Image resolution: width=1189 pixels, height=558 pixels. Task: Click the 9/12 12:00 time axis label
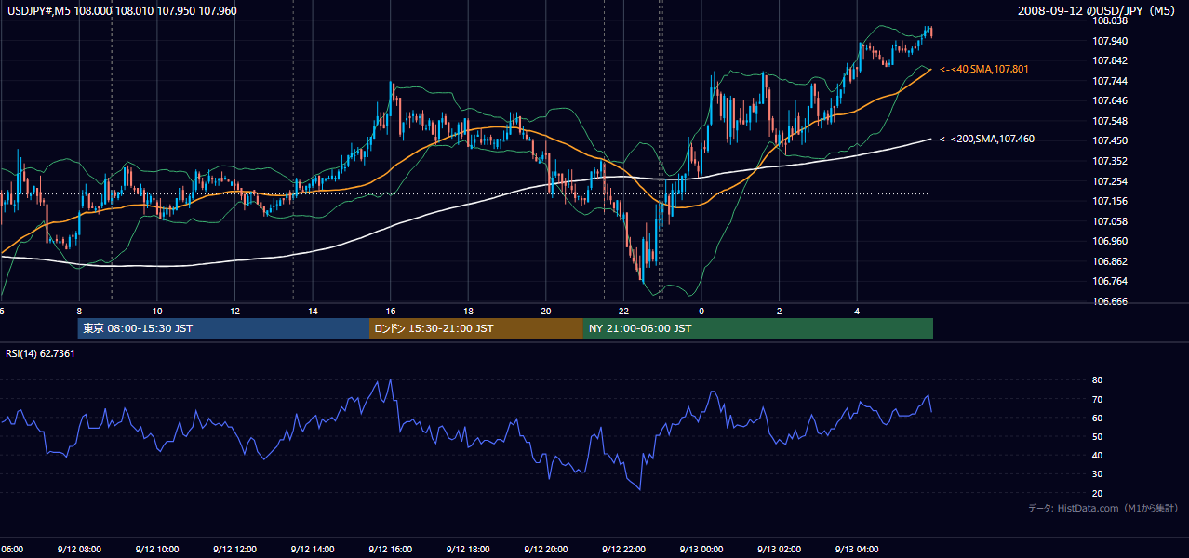click(234, 549)
